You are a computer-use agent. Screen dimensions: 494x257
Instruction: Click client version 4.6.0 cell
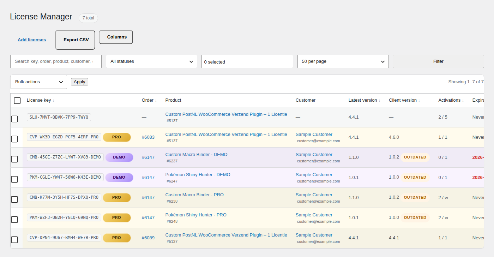pyautogui.click(x=394, y=137)
